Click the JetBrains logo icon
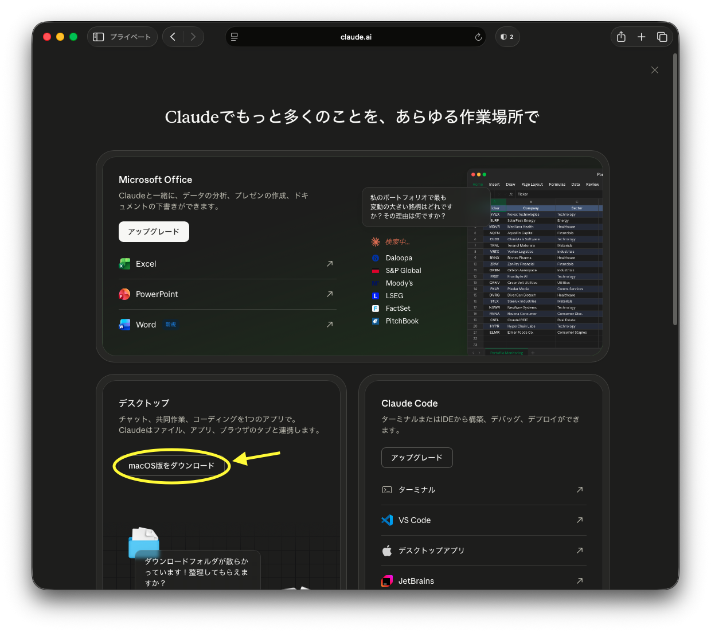Viewport: 711px width, 632px height. point(387,581)
